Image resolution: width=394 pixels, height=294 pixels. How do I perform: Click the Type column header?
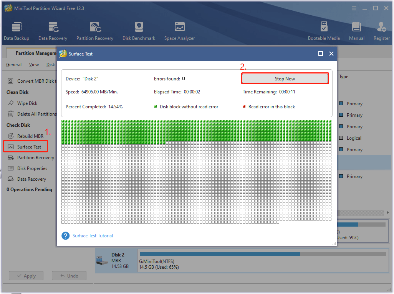click(x=344, y=77)
